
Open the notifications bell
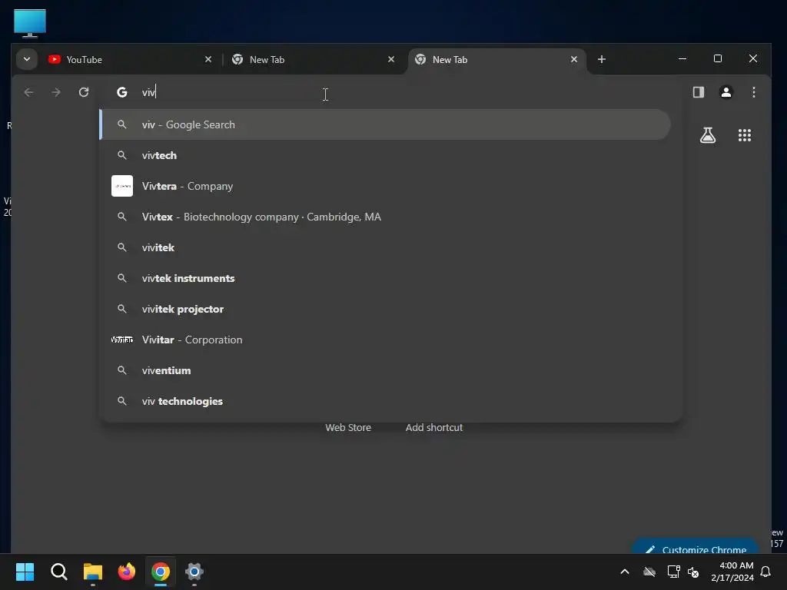tap(766, 572)
